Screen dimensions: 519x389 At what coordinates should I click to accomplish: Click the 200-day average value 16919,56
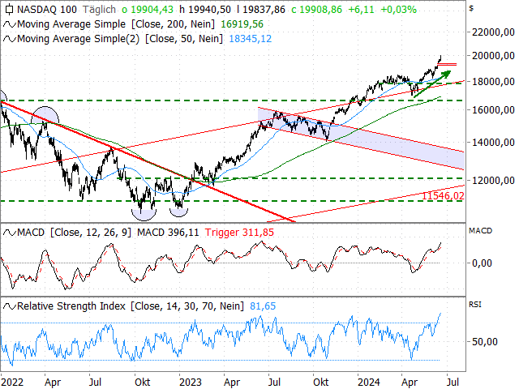click(242, 24)
